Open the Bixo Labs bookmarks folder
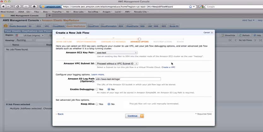 [79, 12]
